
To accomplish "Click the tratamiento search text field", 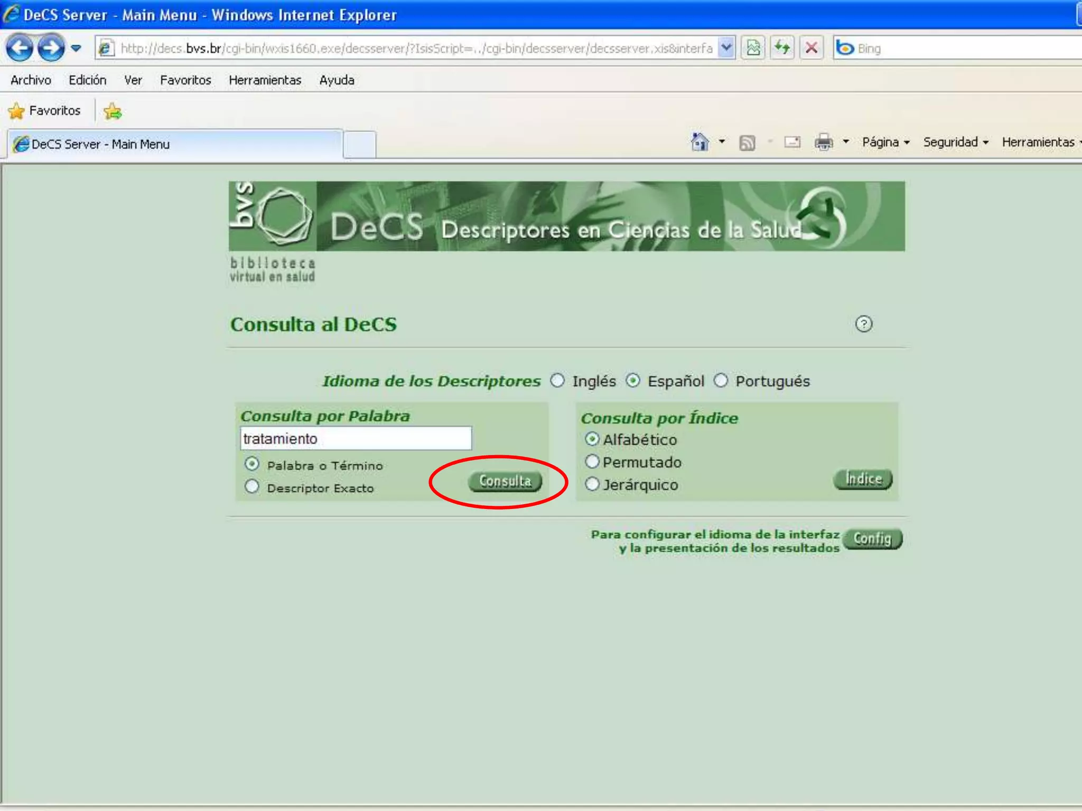I will tap(356, 438).
